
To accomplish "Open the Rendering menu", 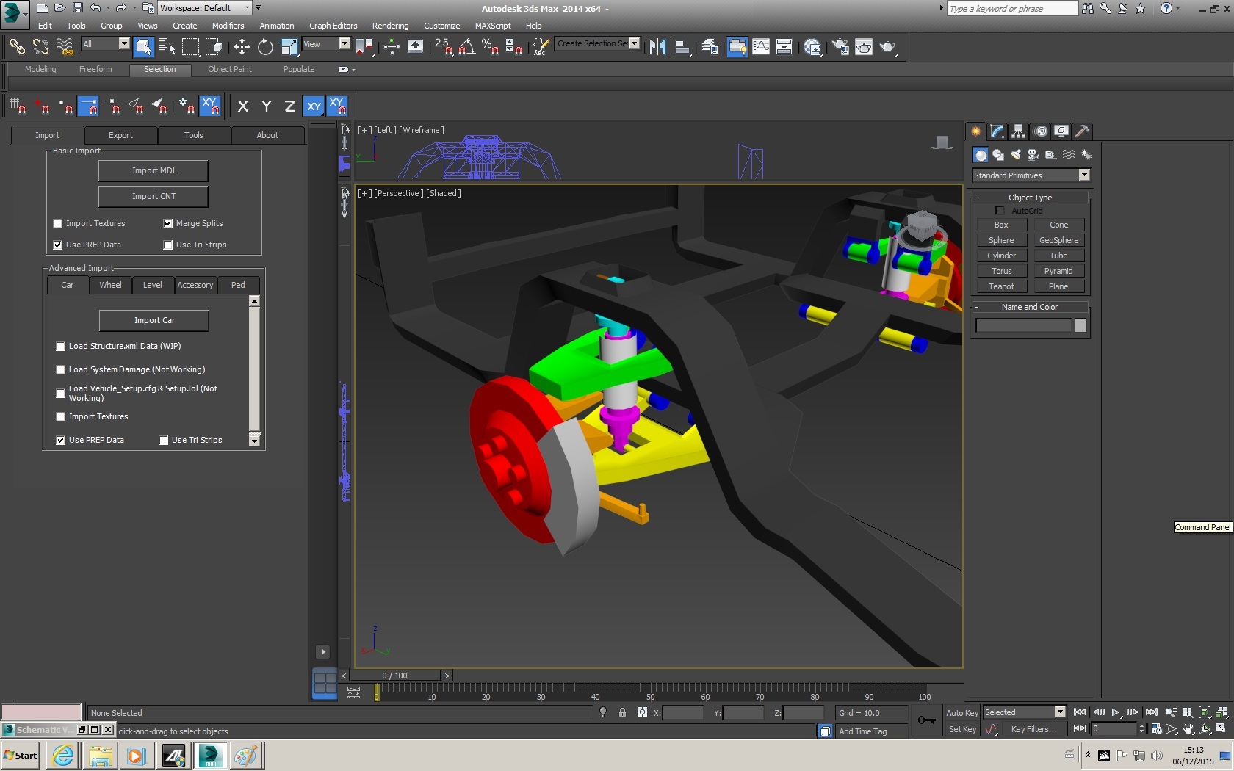I will (390, 26).
